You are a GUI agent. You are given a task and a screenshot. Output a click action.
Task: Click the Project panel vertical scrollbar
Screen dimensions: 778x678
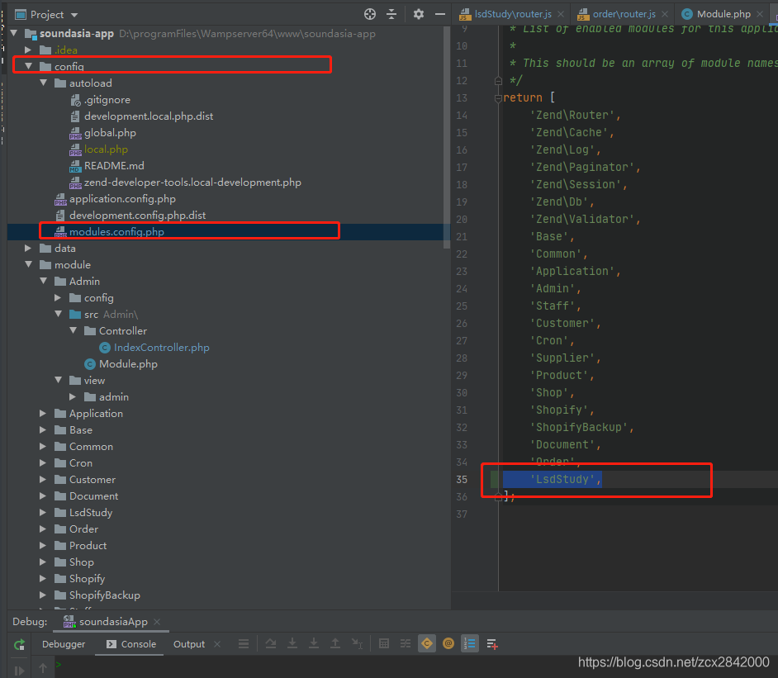tap(447, 137)
